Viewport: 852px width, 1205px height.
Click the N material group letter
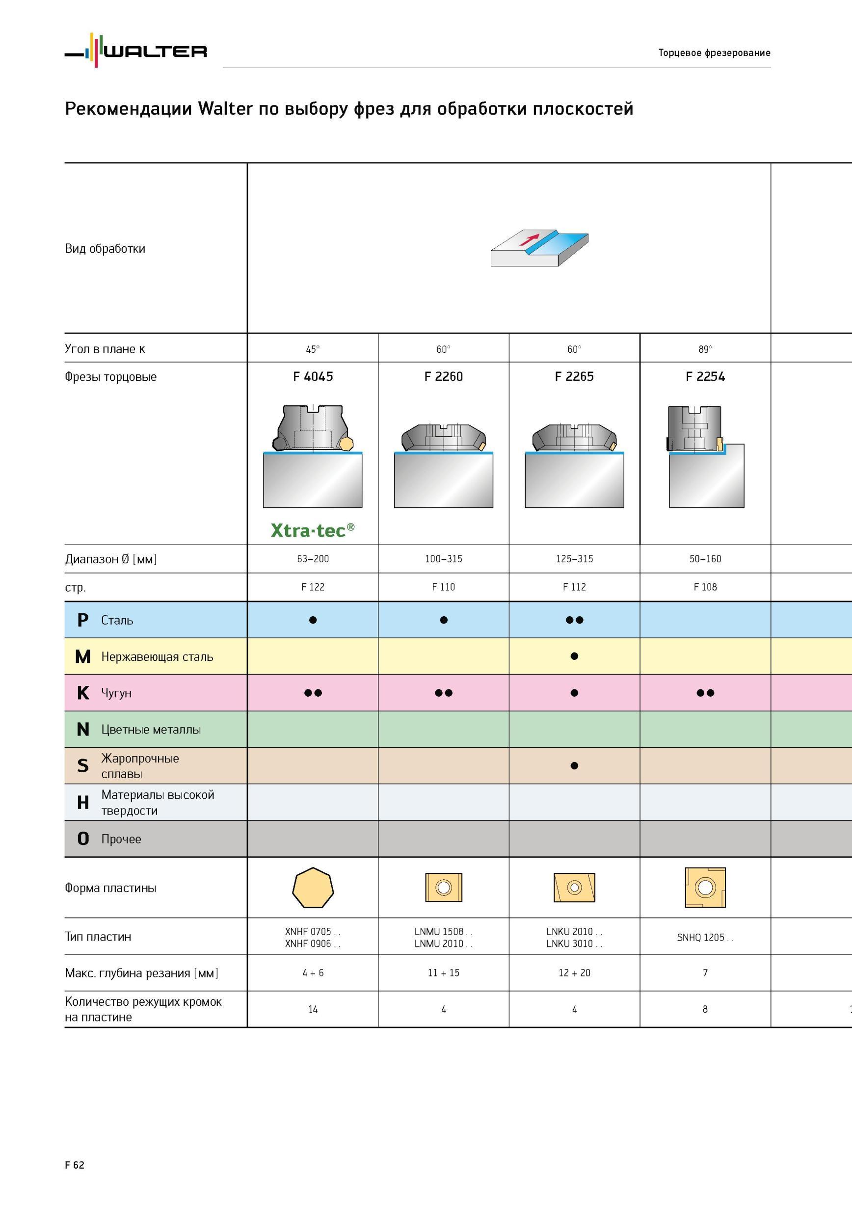(x=83, y=730)
